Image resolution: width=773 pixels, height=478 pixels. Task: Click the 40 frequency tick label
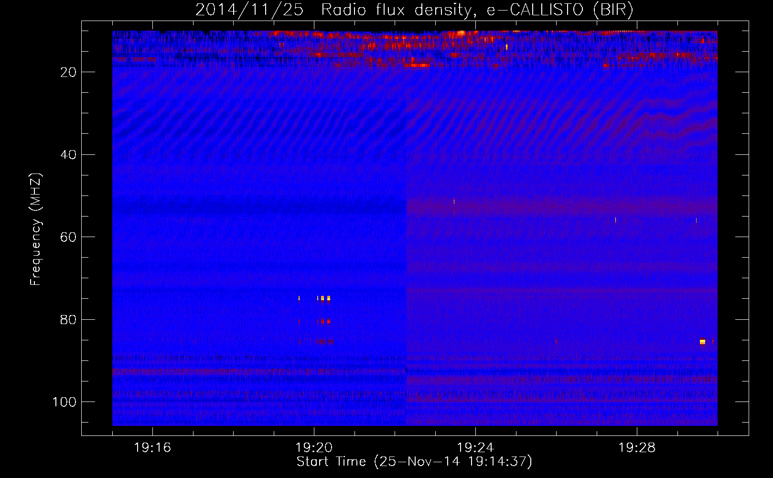(69, 155)
